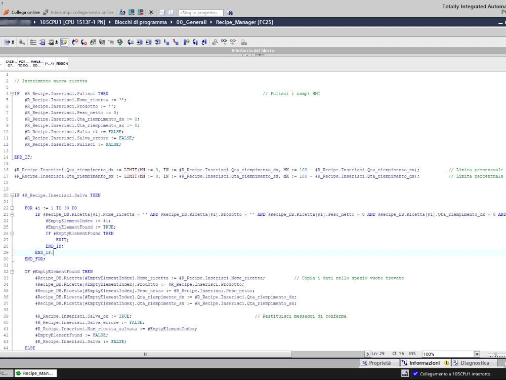Click 'ELSE' keyword on line 44
Image resolution: width=506 pixels, height=380 pixels.
[30, 348]
